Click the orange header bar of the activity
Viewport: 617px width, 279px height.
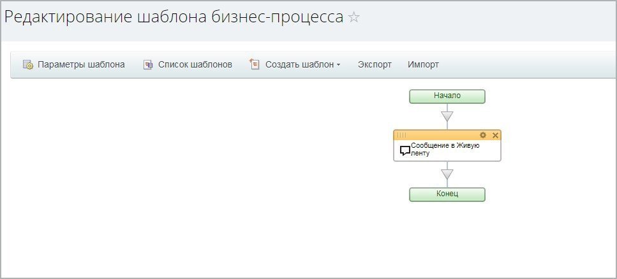click(440, 135)
